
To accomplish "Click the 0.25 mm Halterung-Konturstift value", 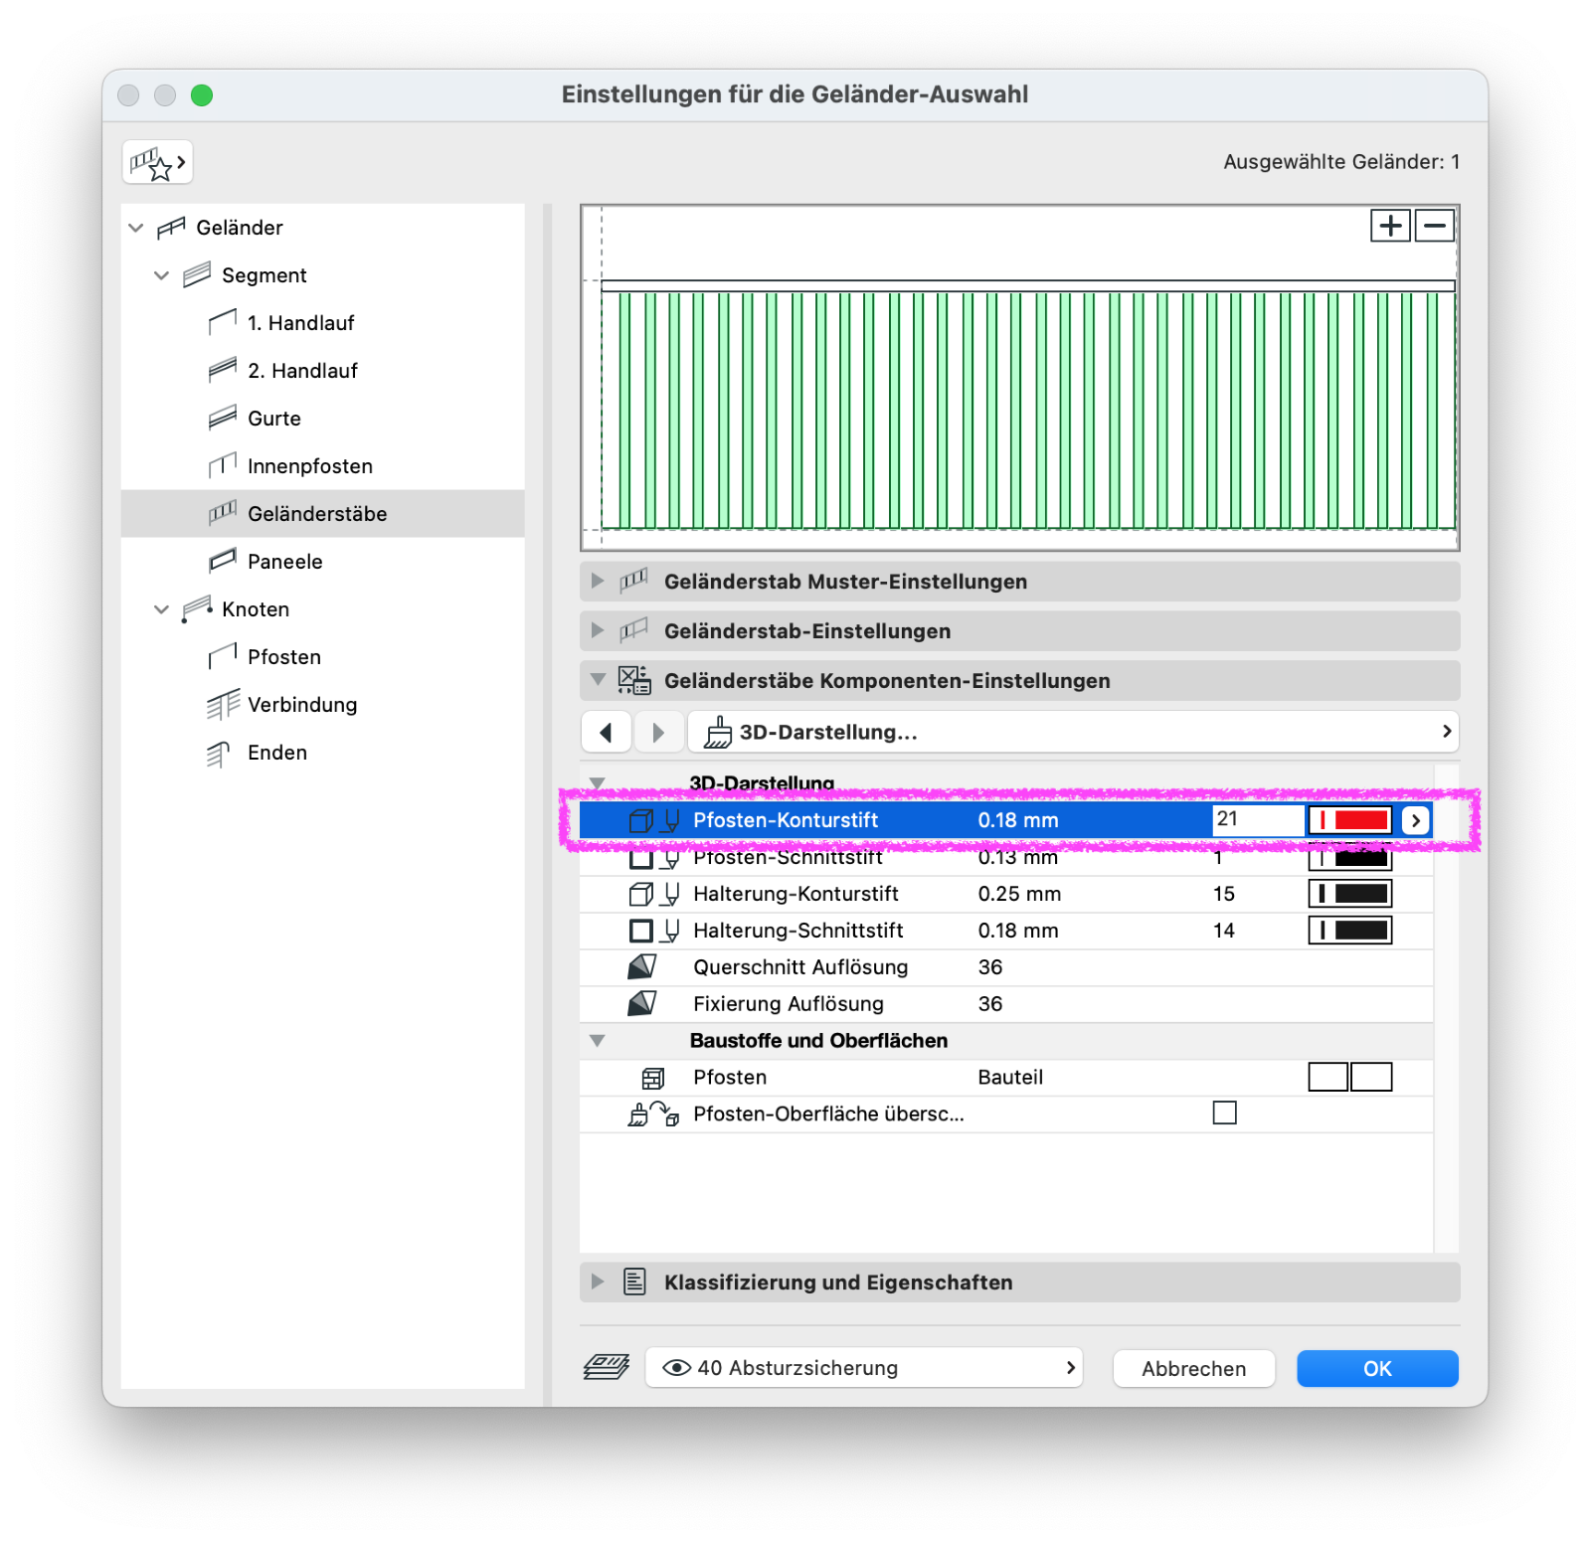I will tap(1019, 894).
